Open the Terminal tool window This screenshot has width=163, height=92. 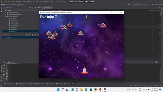[x=59, y=84]
